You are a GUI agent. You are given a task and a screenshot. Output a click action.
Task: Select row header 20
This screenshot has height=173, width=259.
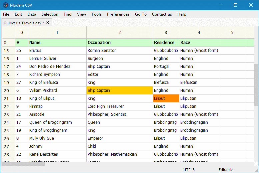pyautogui.click(x=9, y=90)
